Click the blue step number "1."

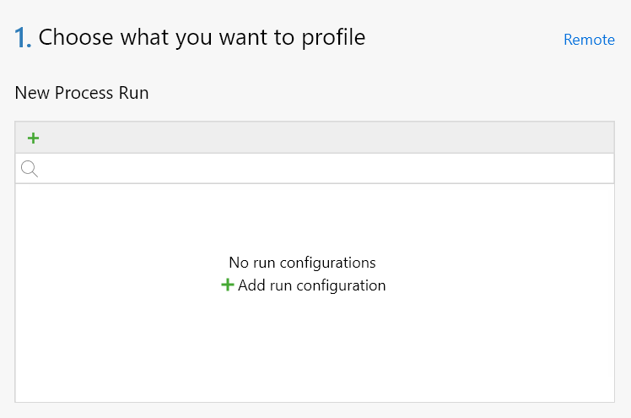click(x=23, y=38)
